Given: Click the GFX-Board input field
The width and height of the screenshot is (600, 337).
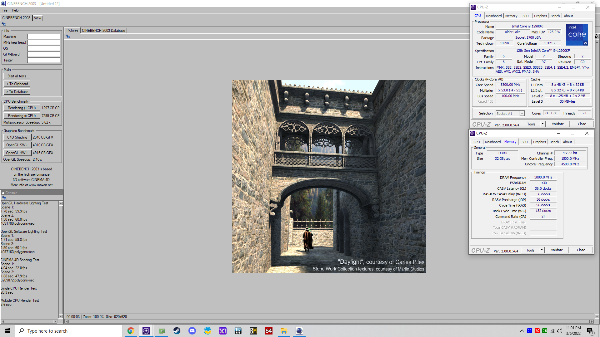Looking at the screenshot, I should [x=43, y=54].
